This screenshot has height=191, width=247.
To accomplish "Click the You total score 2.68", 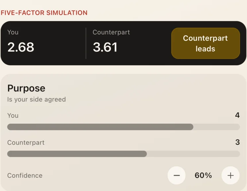I will (21, 47).
